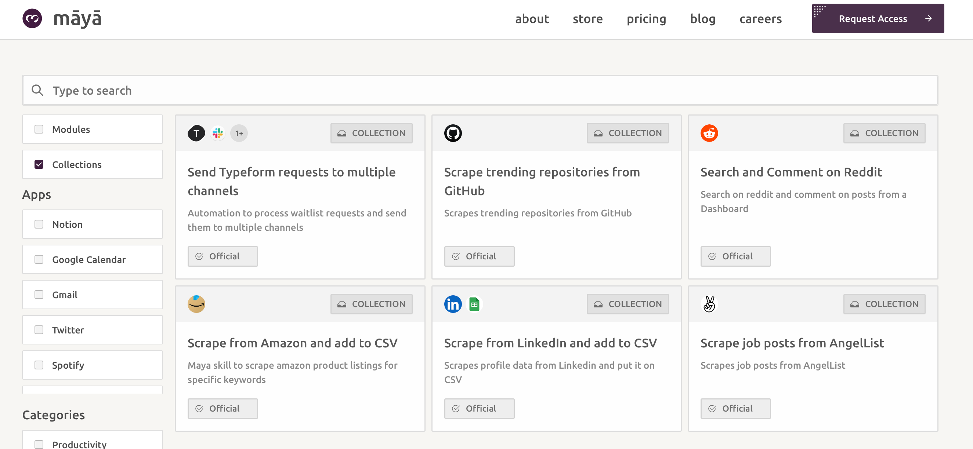Toggle the Productivity category checkbox
973x449 pixels.
click(x=39, y=444)
